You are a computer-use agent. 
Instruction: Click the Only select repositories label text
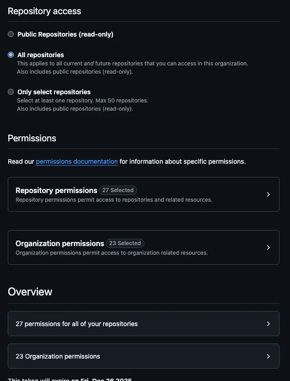click(54, 92)
